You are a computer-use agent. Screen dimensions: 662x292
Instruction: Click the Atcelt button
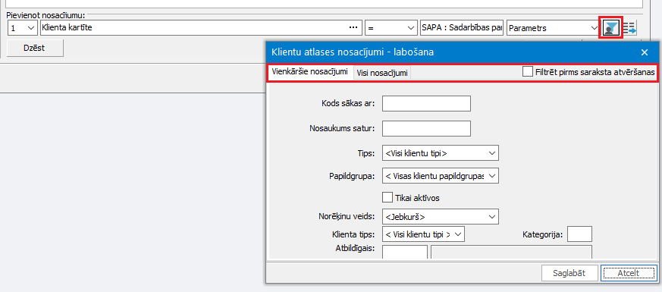coord(629,273)
